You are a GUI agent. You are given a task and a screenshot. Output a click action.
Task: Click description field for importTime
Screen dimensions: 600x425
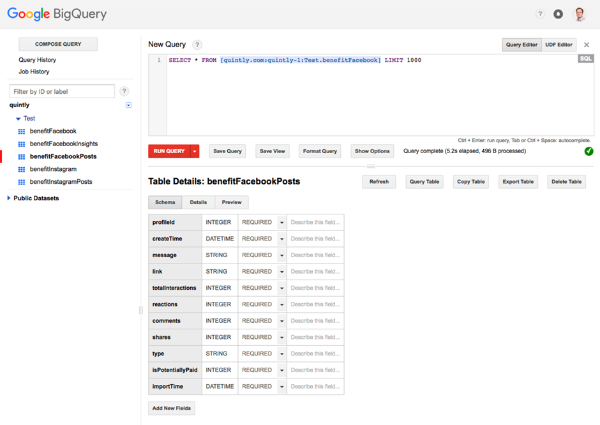[x=315, y=387]
